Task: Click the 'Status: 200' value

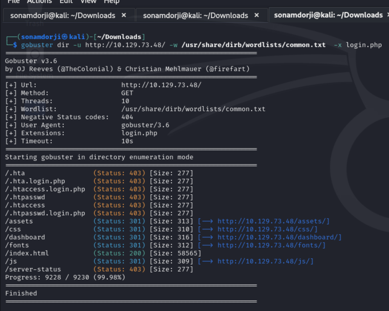Action: [x=119, y=253]
